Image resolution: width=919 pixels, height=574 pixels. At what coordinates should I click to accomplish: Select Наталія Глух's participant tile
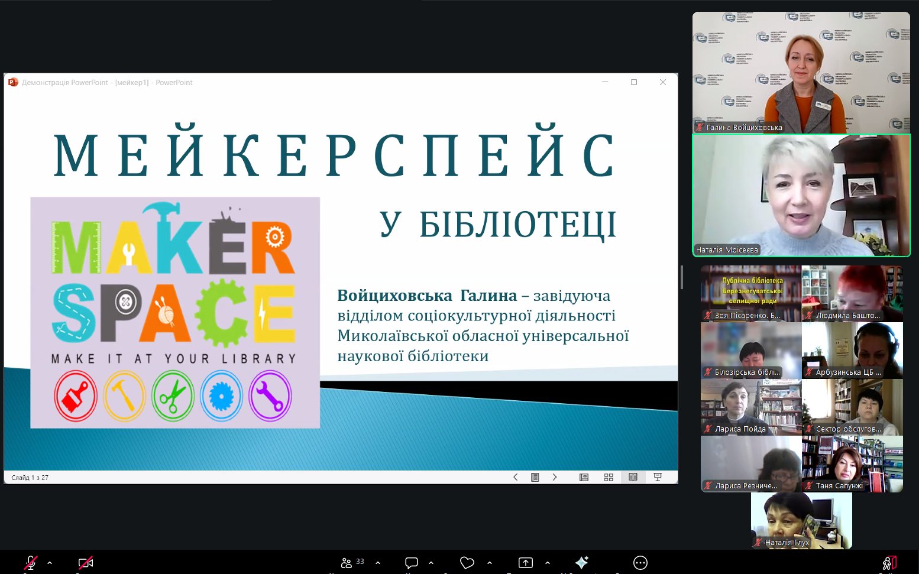pos(801,520)
